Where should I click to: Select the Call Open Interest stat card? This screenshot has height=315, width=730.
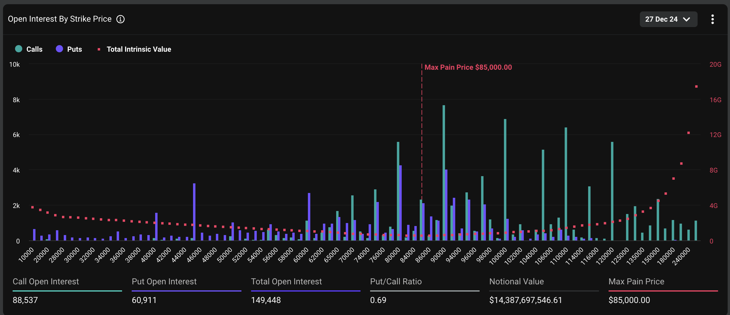pyautogui.click(x=67, y=290)
